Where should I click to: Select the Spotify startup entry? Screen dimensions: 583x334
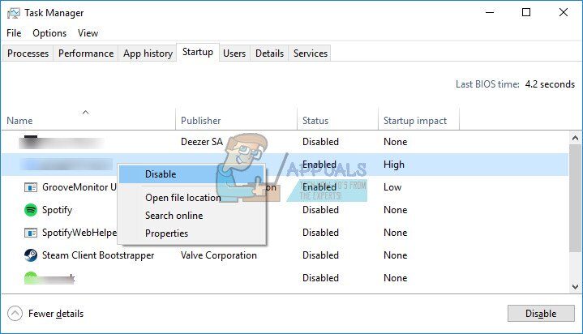tap(285, 210)
